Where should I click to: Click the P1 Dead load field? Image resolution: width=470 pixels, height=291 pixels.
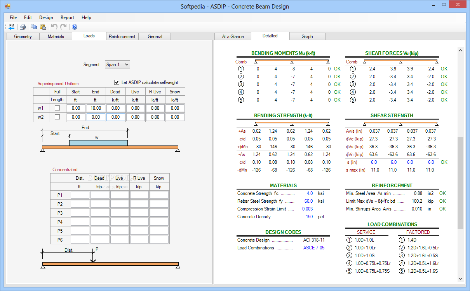coord(100,195)
